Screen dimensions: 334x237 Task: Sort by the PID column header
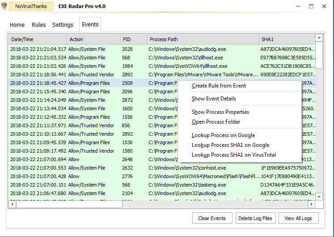click(x=133, y=39)
